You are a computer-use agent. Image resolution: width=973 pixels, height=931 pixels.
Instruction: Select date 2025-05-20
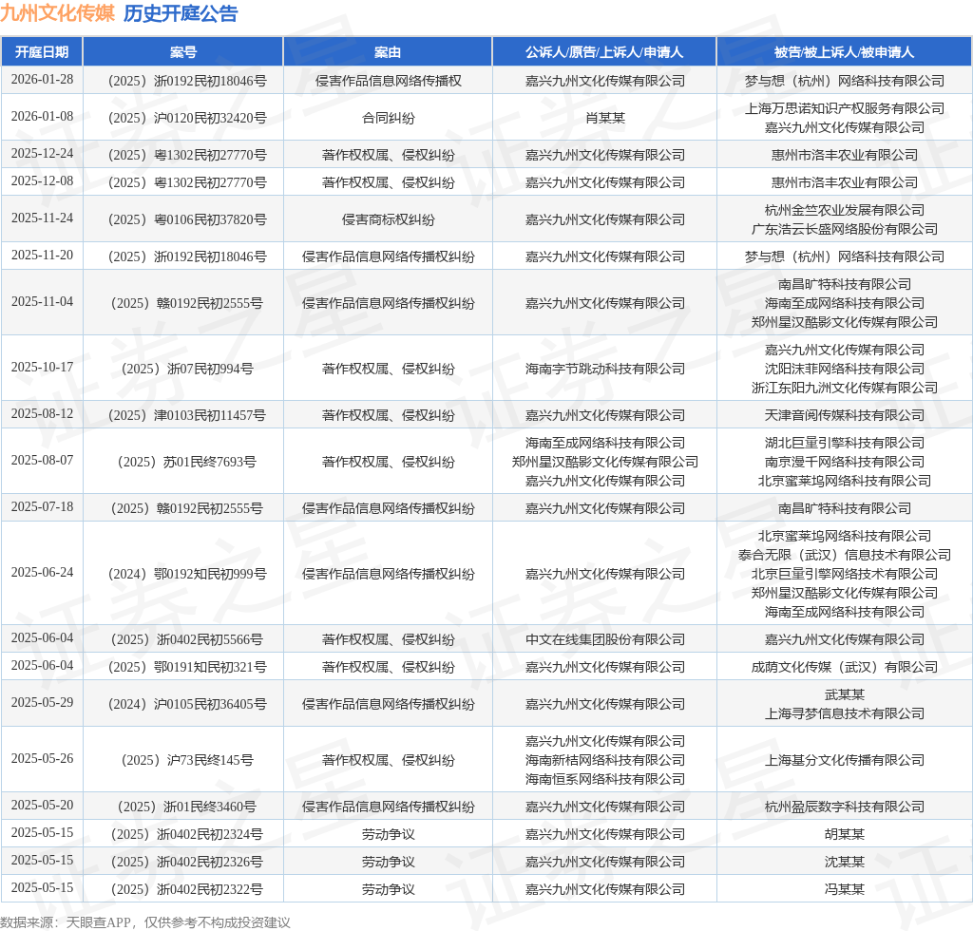42,805
